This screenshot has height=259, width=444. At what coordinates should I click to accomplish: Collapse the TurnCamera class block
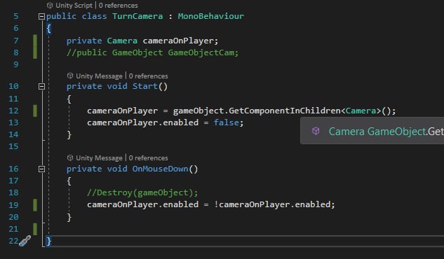tap(41, 16)
